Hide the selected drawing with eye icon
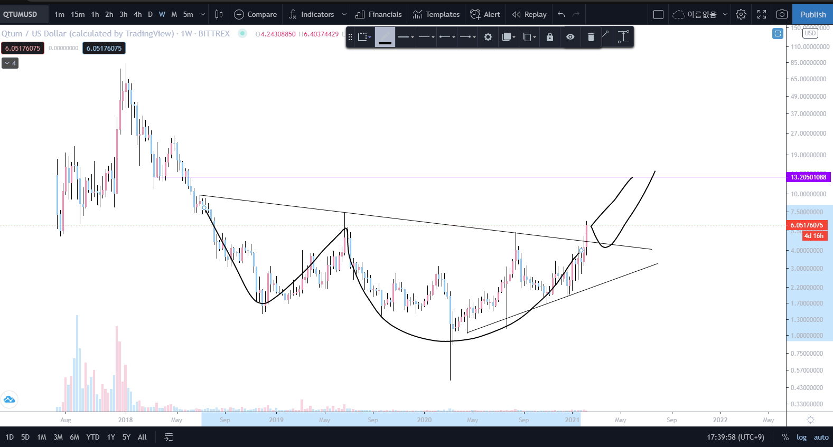This screenshot has height=447, width=833. point(570,37)
